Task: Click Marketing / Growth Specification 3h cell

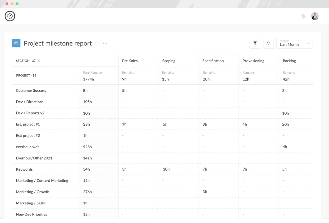Action: point(205,191)
